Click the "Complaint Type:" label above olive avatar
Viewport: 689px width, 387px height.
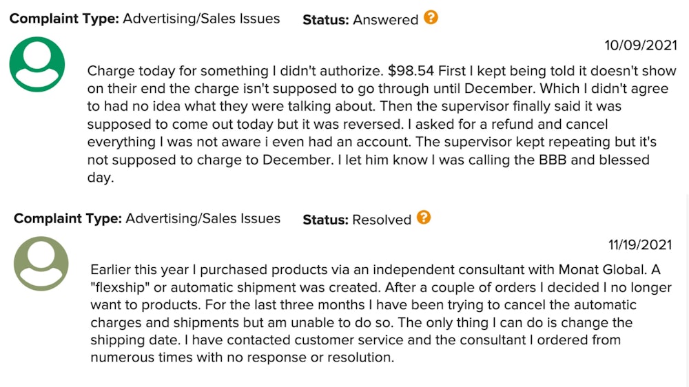coord(68,218)
